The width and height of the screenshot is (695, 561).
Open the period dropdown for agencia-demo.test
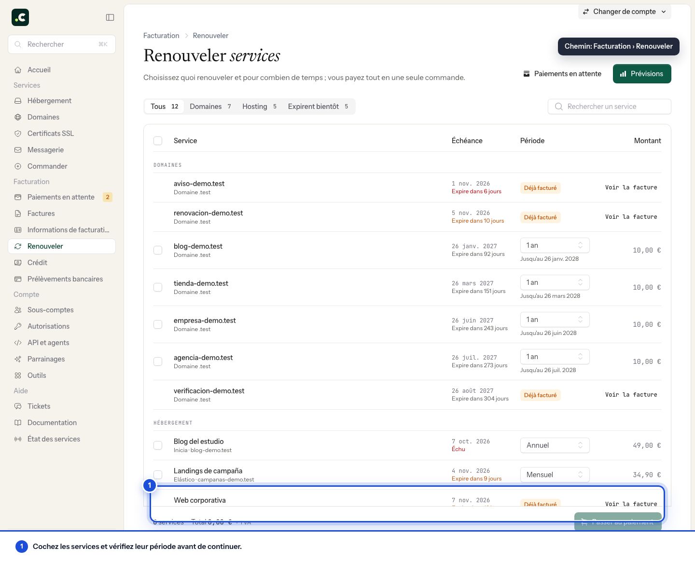(555, 357)
